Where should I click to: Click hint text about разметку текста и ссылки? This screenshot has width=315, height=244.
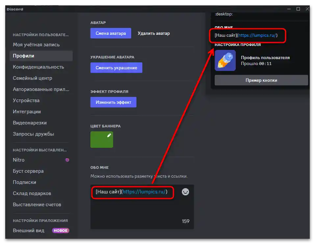click(x=139, y=176)
